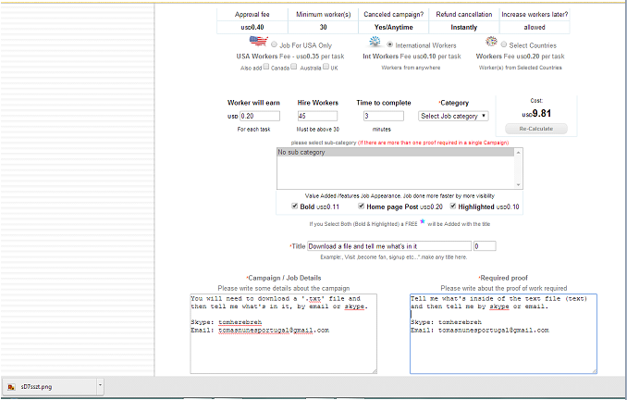Image resolution: width=627 pixels, height=400 pixels.
Task: Click the allowed increase workers value
Action: tap(535, 27)
